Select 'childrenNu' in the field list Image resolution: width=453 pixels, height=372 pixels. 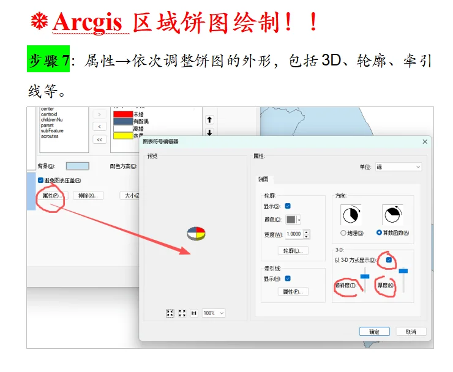tap(51, 119)
